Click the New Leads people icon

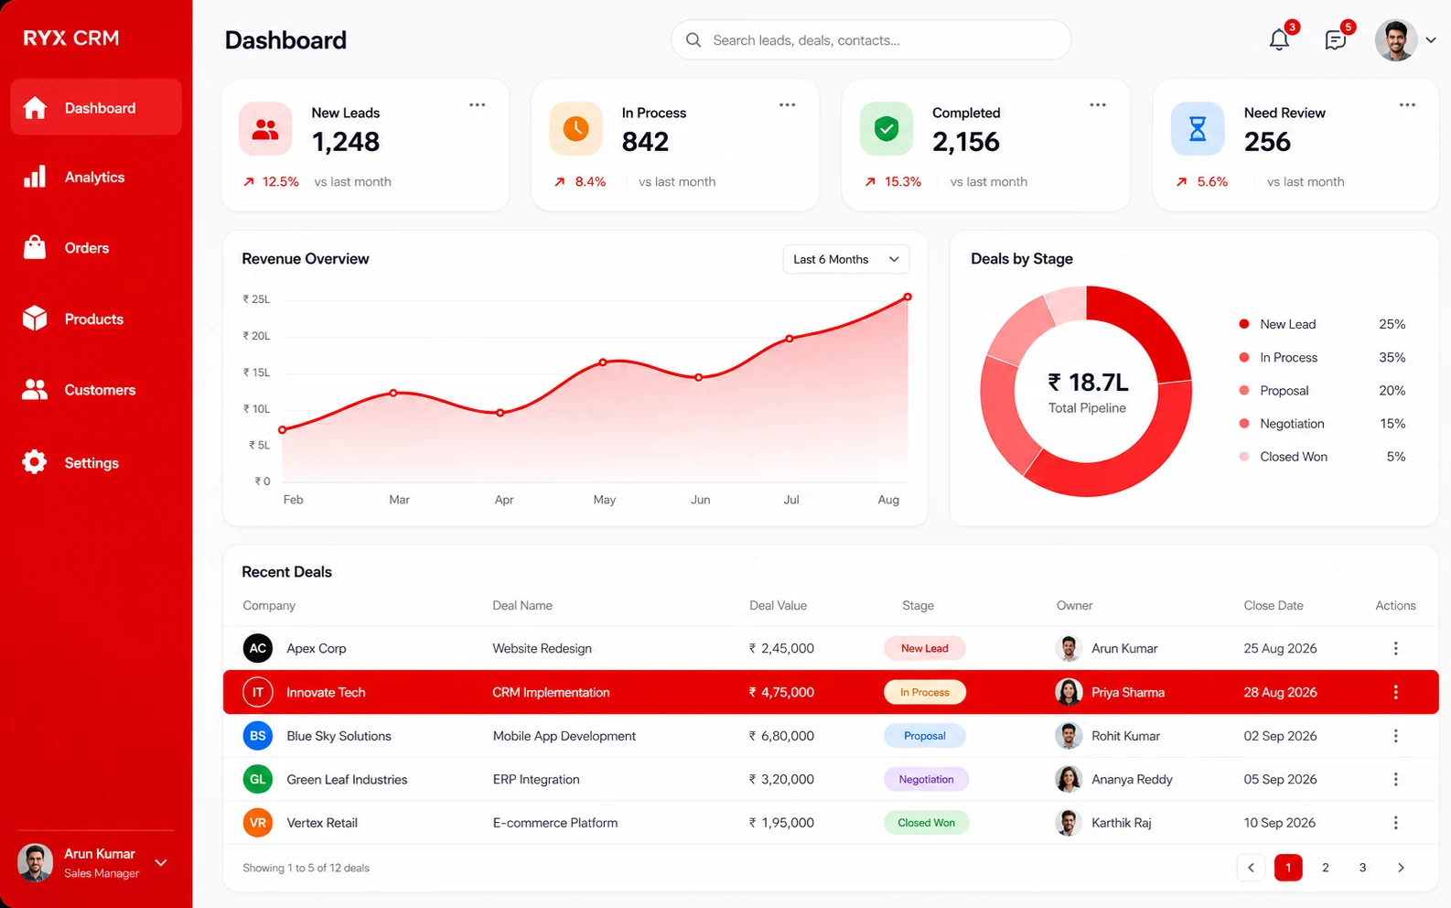tap(265, 129)
